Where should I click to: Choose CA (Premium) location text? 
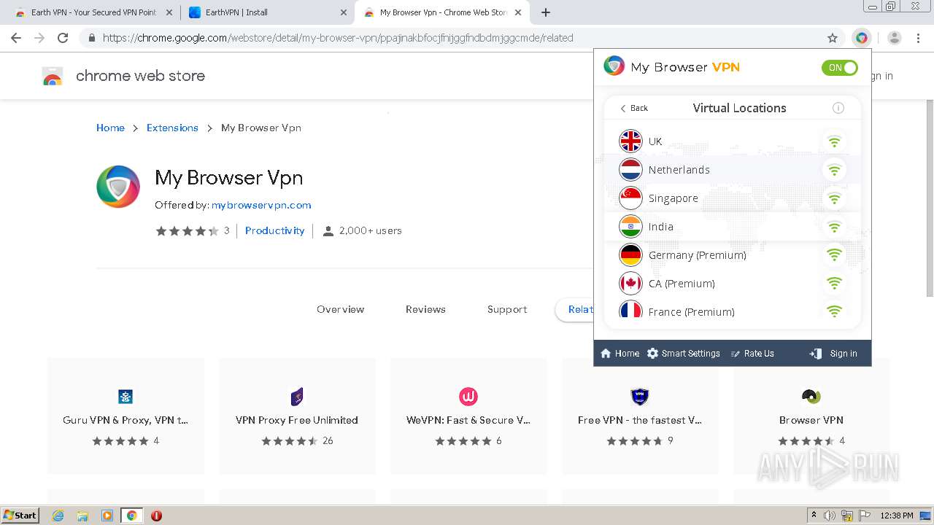tap(682, 284)
